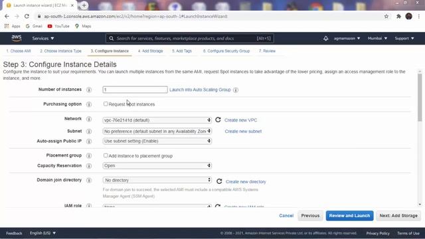425x239 pixels.
Task: Click info icon next to Subnet
Action: (89, 131)
